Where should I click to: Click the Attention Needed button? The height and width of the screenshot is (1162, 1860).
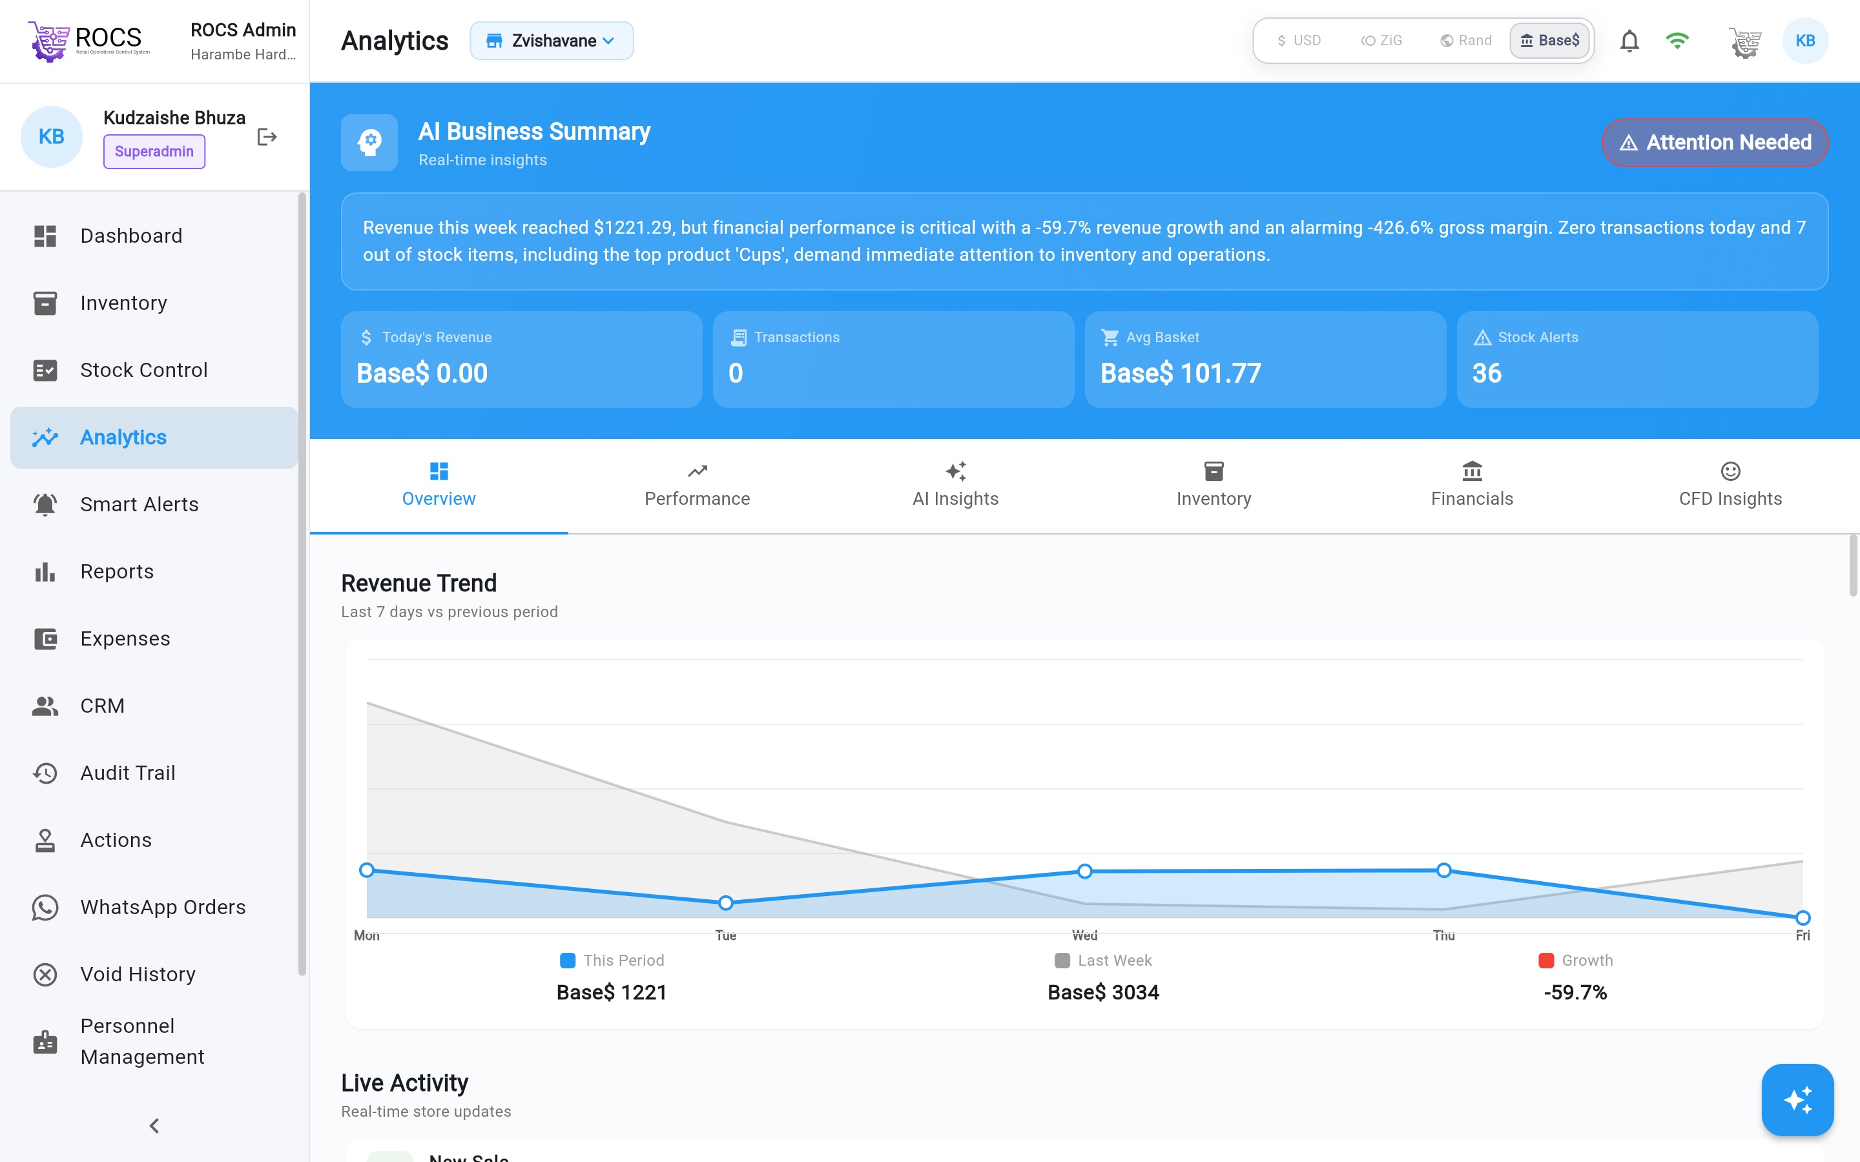pos(1715,142)
